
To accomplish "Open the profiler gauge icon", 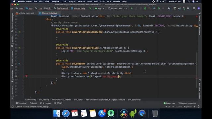I will click(154, 8).
